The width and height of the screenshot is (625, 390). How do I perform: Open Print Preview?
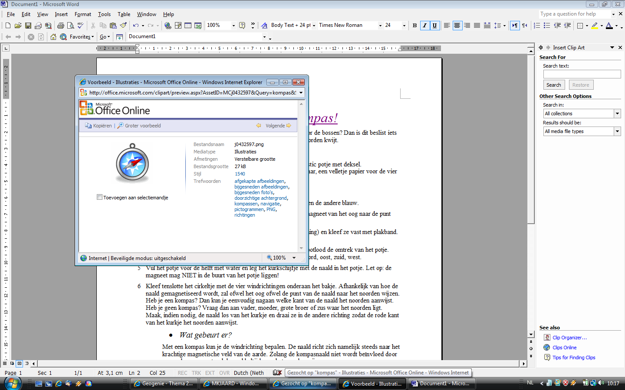coord(71,26)
